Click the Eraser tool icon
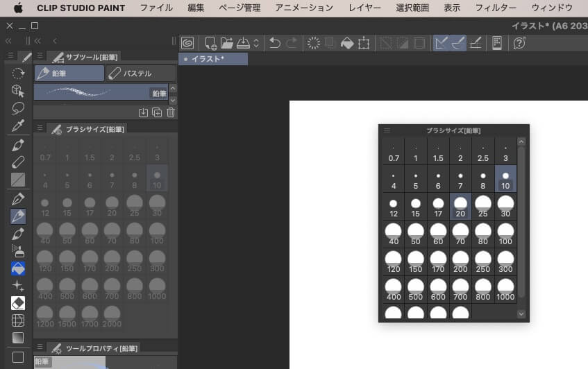This screenshot has height=369, width=588. 18,302
